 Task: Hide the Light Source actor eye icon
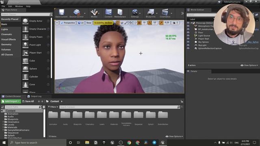(188, 36)
